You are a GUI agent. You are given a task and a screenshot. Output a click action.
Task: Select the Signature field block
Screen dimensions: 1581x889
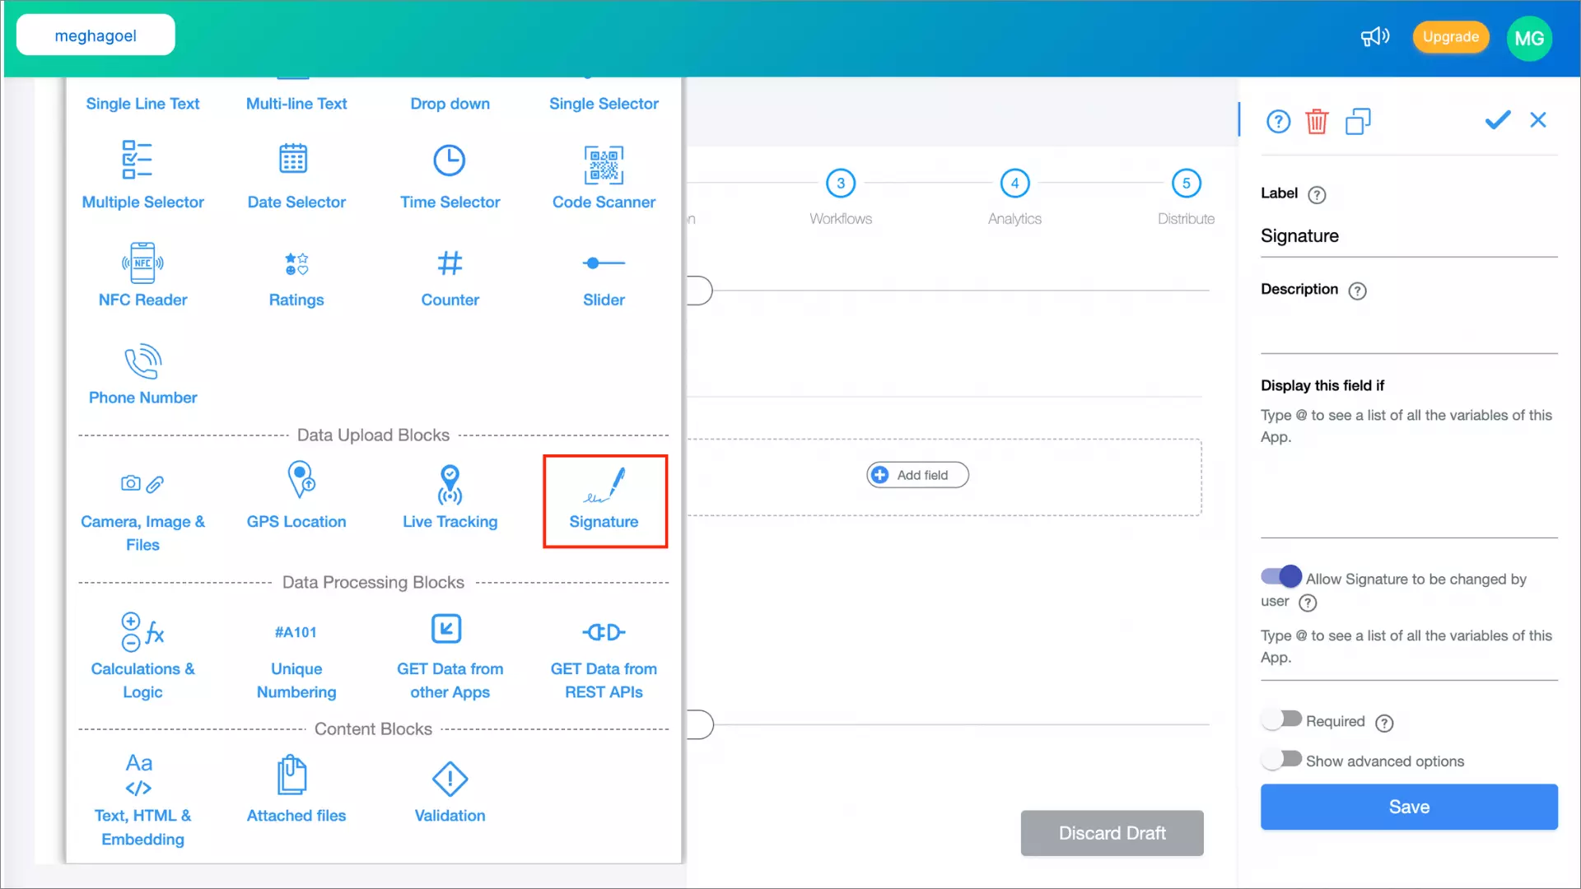click(604, 500)
